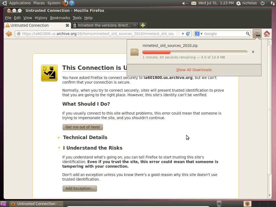Click the mail envelope indicator icon
Screen dimensions: 276x207
point(194,3)
